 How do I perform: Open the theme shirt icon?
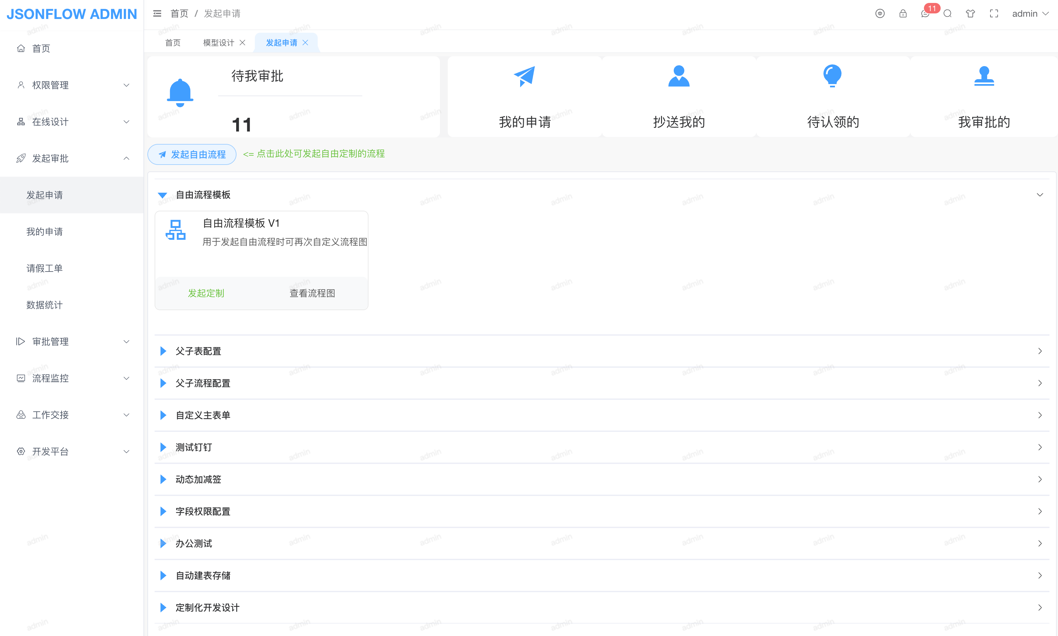970,14
